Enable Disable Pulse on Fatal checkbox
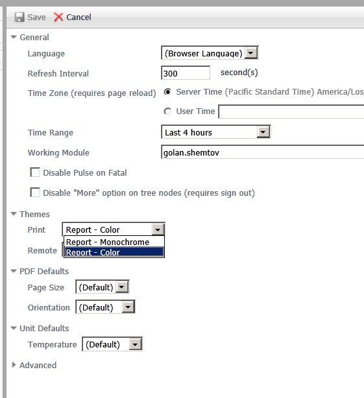The height and width of the screenshot is (398, 364). (35, 172)
